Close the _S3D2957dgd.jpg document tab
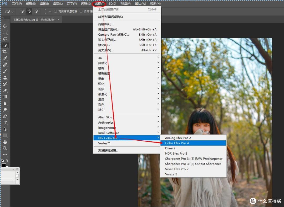This screenshot has width=284, height=207. [58, 19]
